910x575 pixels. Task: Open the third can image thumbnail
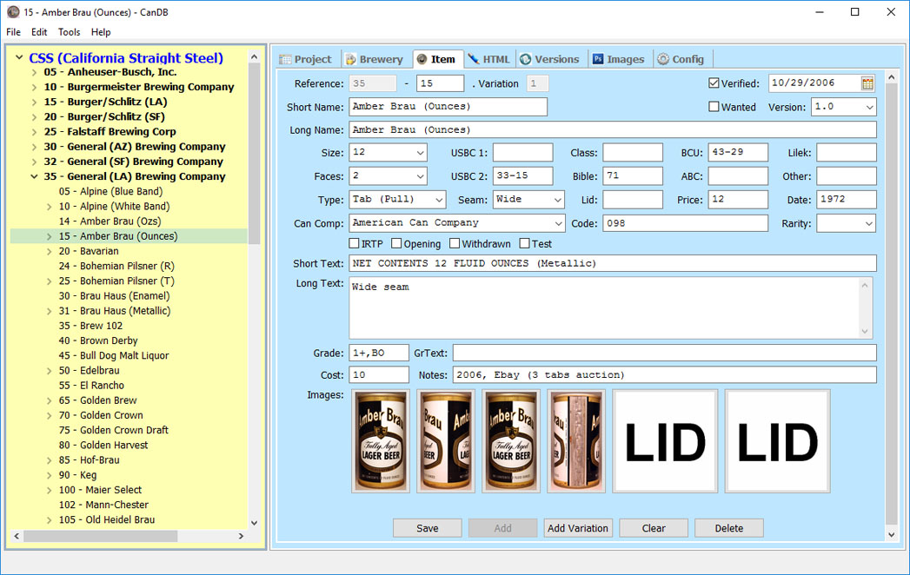[511, 441]
